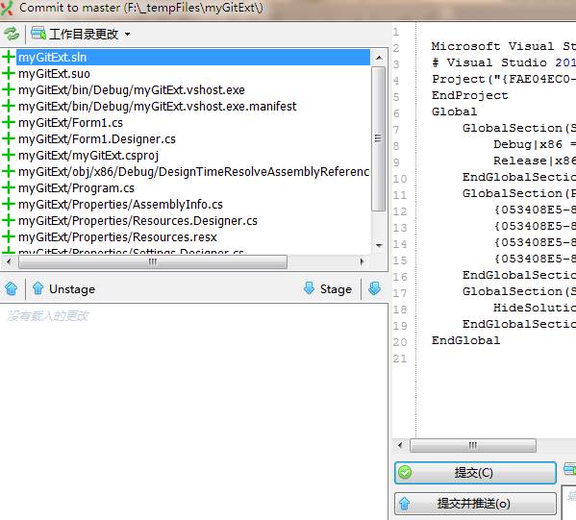Select myGitExt.csproj row
Viewport: 576px width, 520px height.
(x=193, y=156)
